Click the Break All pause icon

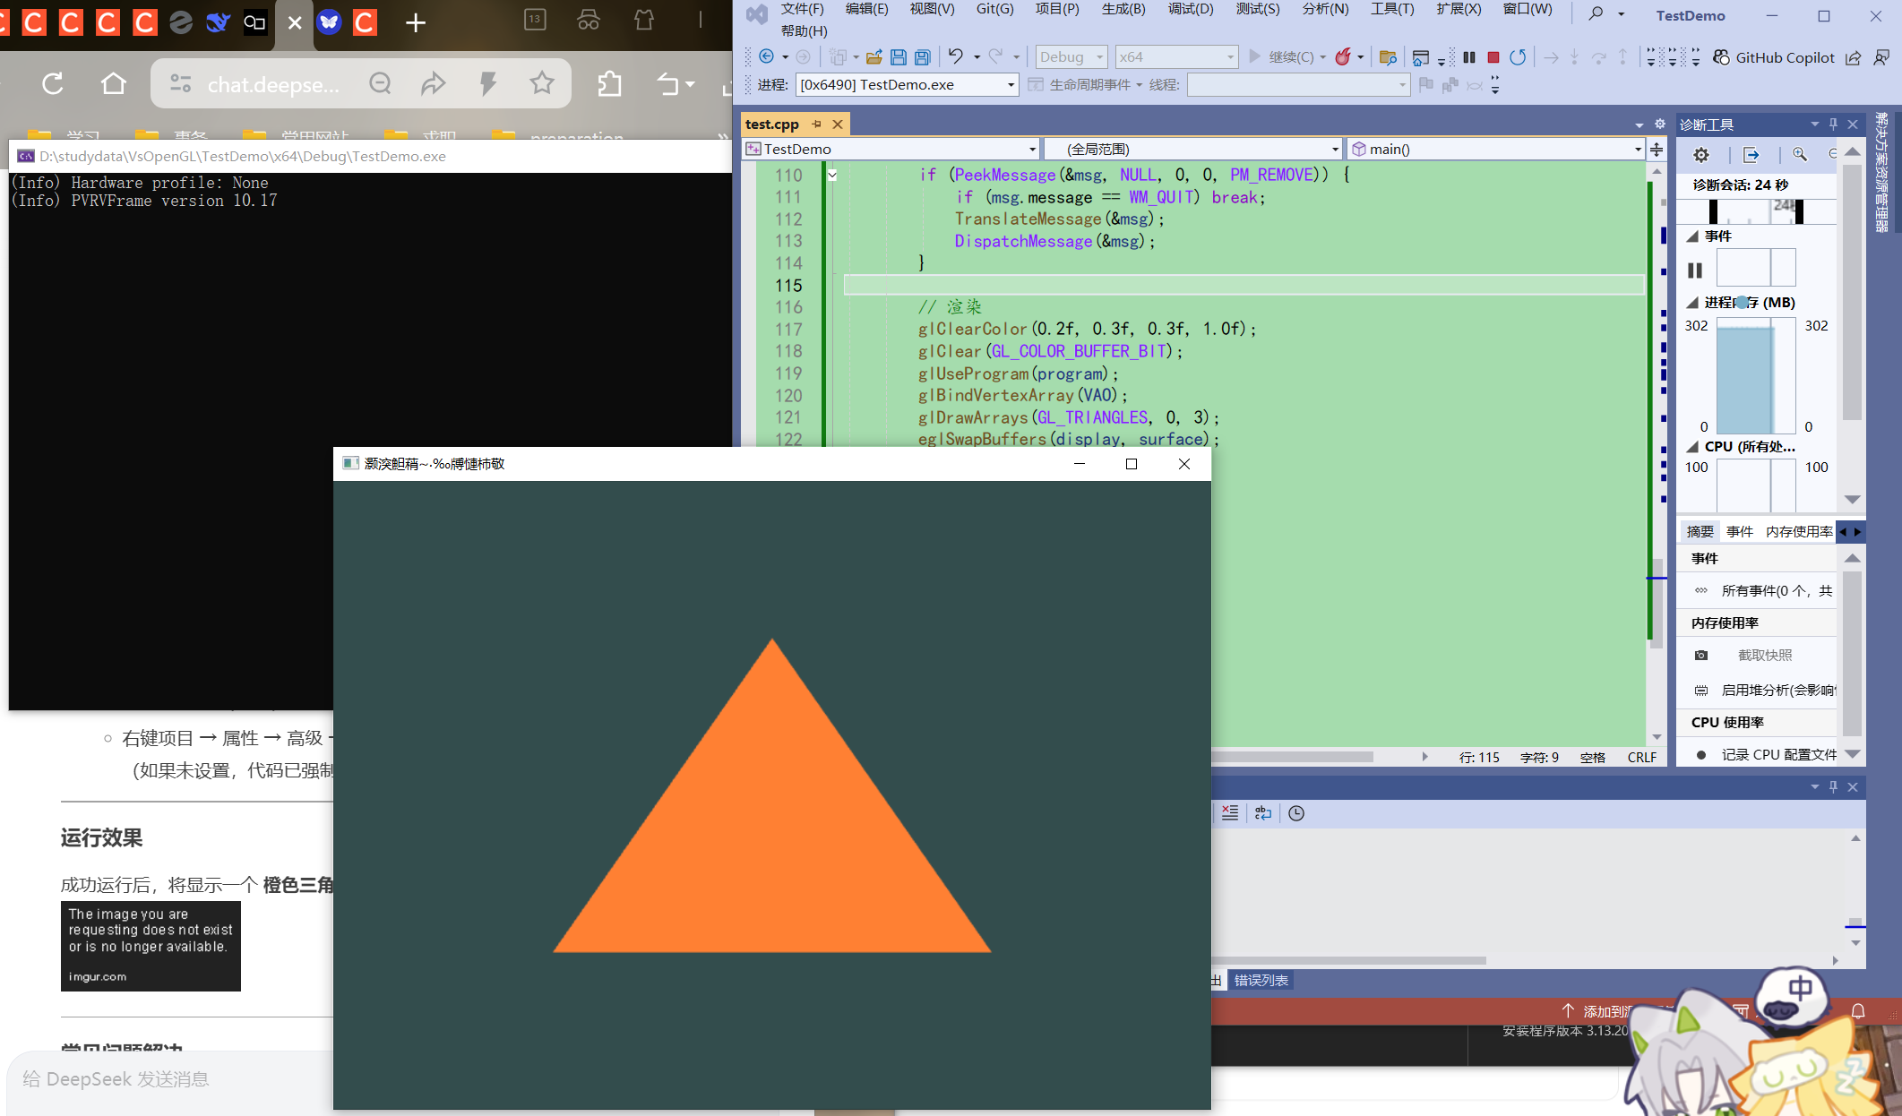1469,57
